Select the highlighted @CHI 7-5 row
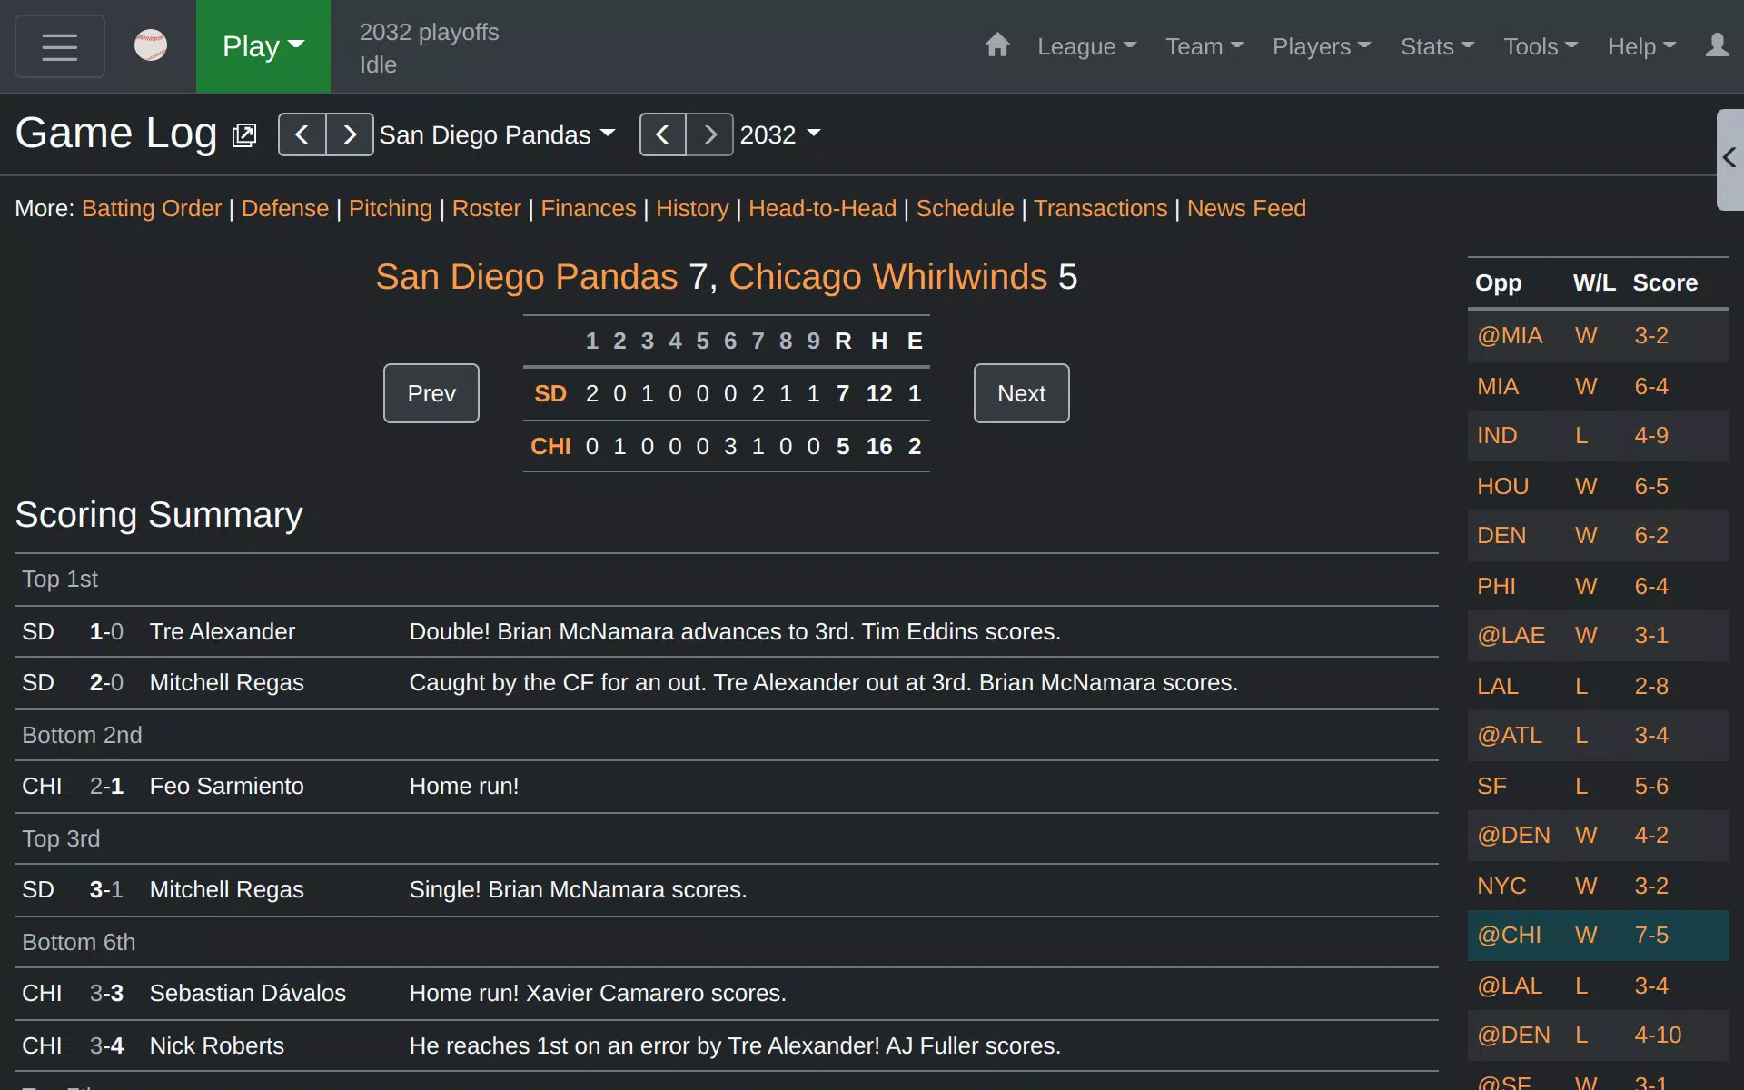 click(1599, 936)
